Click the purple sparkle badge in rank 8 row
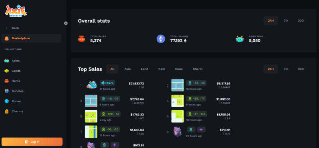 pos(201,130)
